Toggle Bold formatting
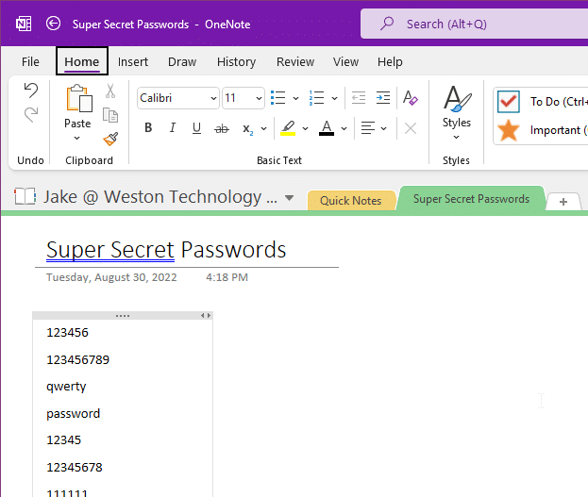 point(148,128)
